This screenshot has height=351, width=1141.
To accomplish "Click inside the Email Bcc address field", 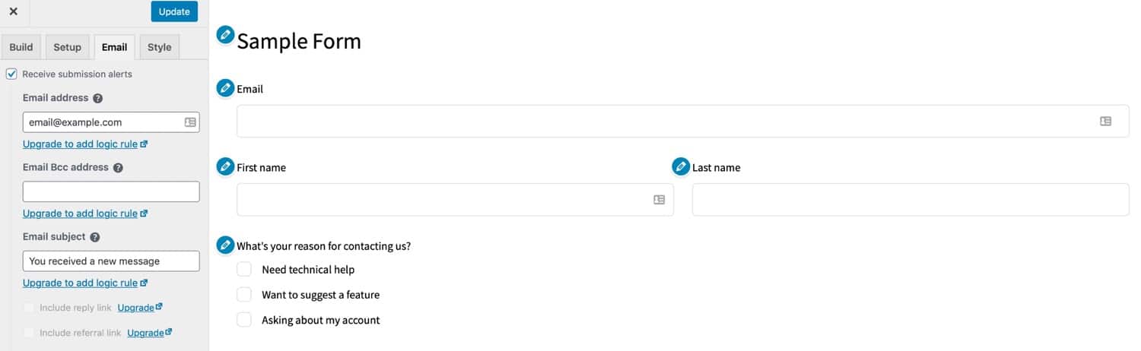I will (111, 191).
